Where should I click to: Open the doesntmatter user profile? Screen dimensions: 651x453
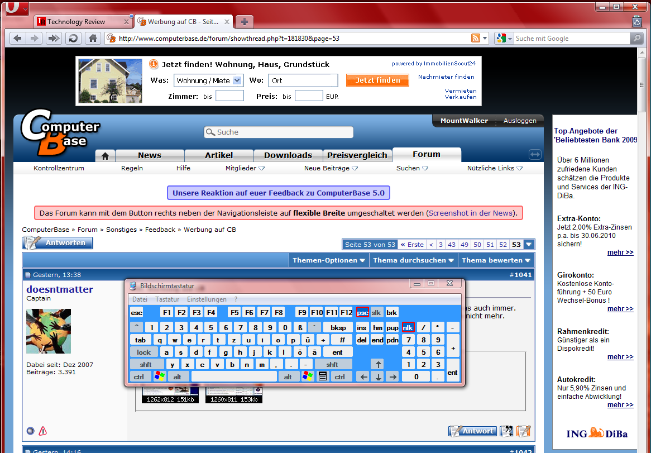[x=60, y=289]
